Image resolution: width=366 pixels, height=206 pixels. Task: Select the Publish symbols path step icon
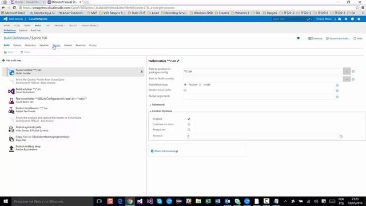tap(11, 129)
